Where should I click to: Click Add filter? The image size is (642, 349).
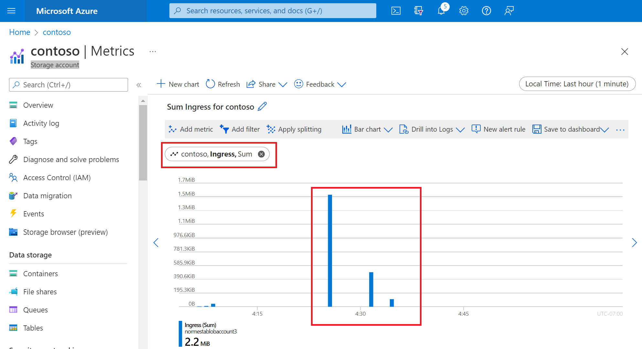pyautogui.click(x=240, y=129)
